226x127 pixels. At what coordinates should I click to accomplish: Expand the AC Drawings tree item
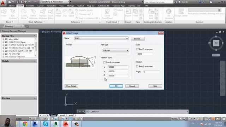click(x=3, y=54)
